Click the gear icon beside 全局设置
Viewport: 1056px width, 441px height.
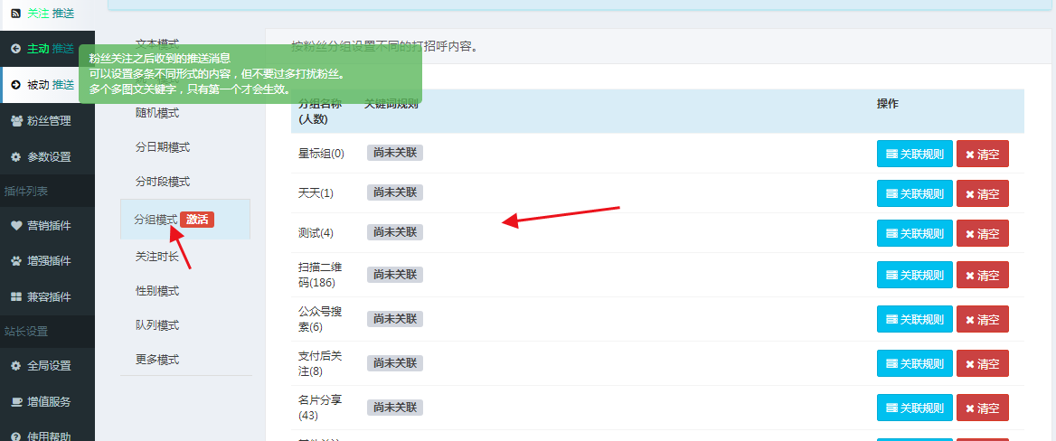tap(15, 366)
